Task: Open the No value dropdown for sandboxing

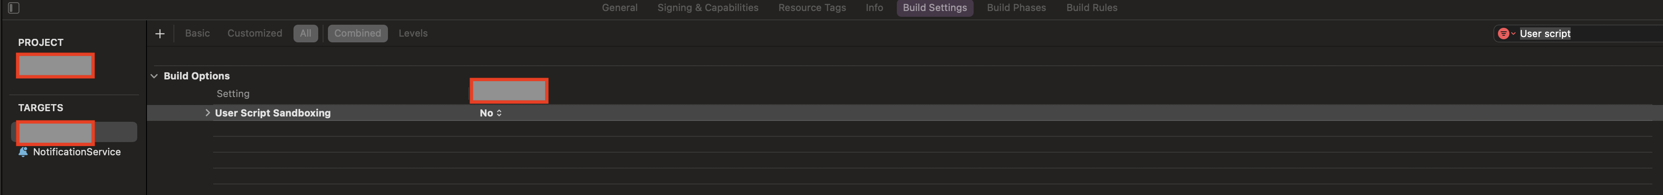Action: click(491, 113)
